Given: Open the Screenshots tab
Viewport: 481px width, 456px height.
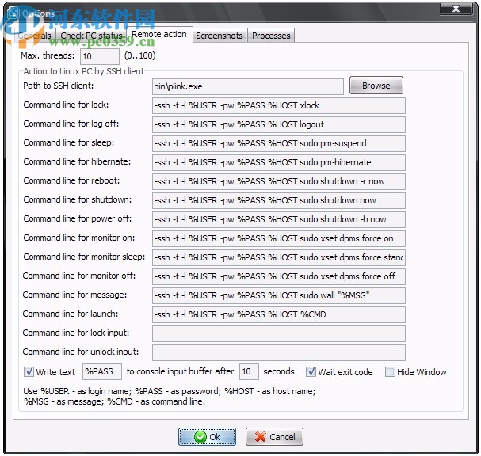Looking at the screenshot, I should (220, 36).
